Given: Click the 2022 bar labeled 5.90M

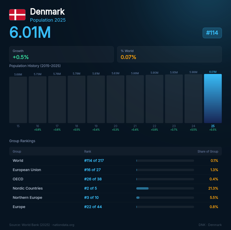Looking at the screenshot, I should (x=154, y=99).
